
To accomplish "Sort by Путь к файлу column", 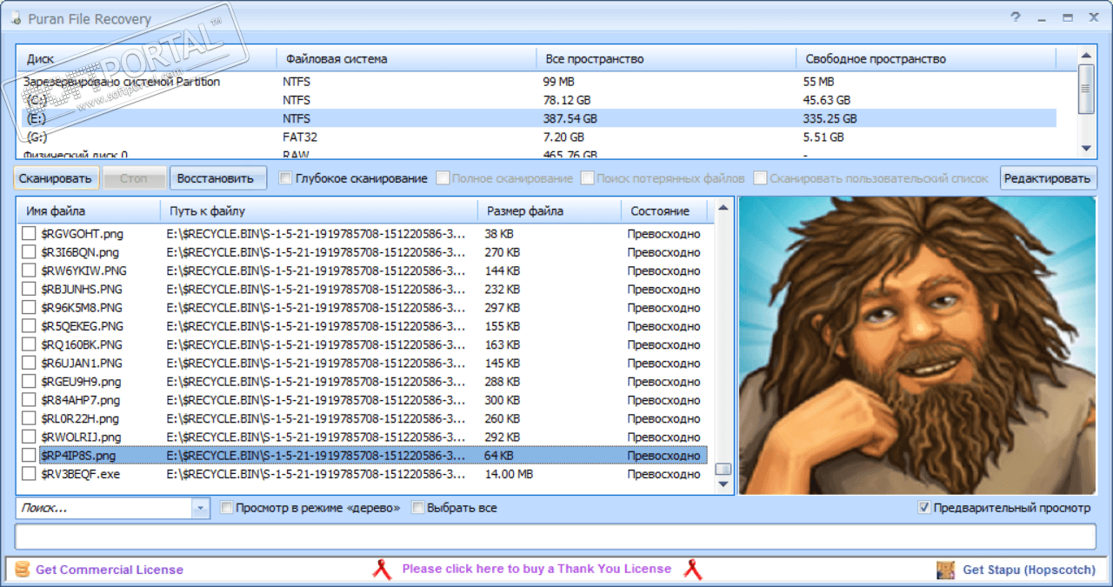I will [319, 211].
